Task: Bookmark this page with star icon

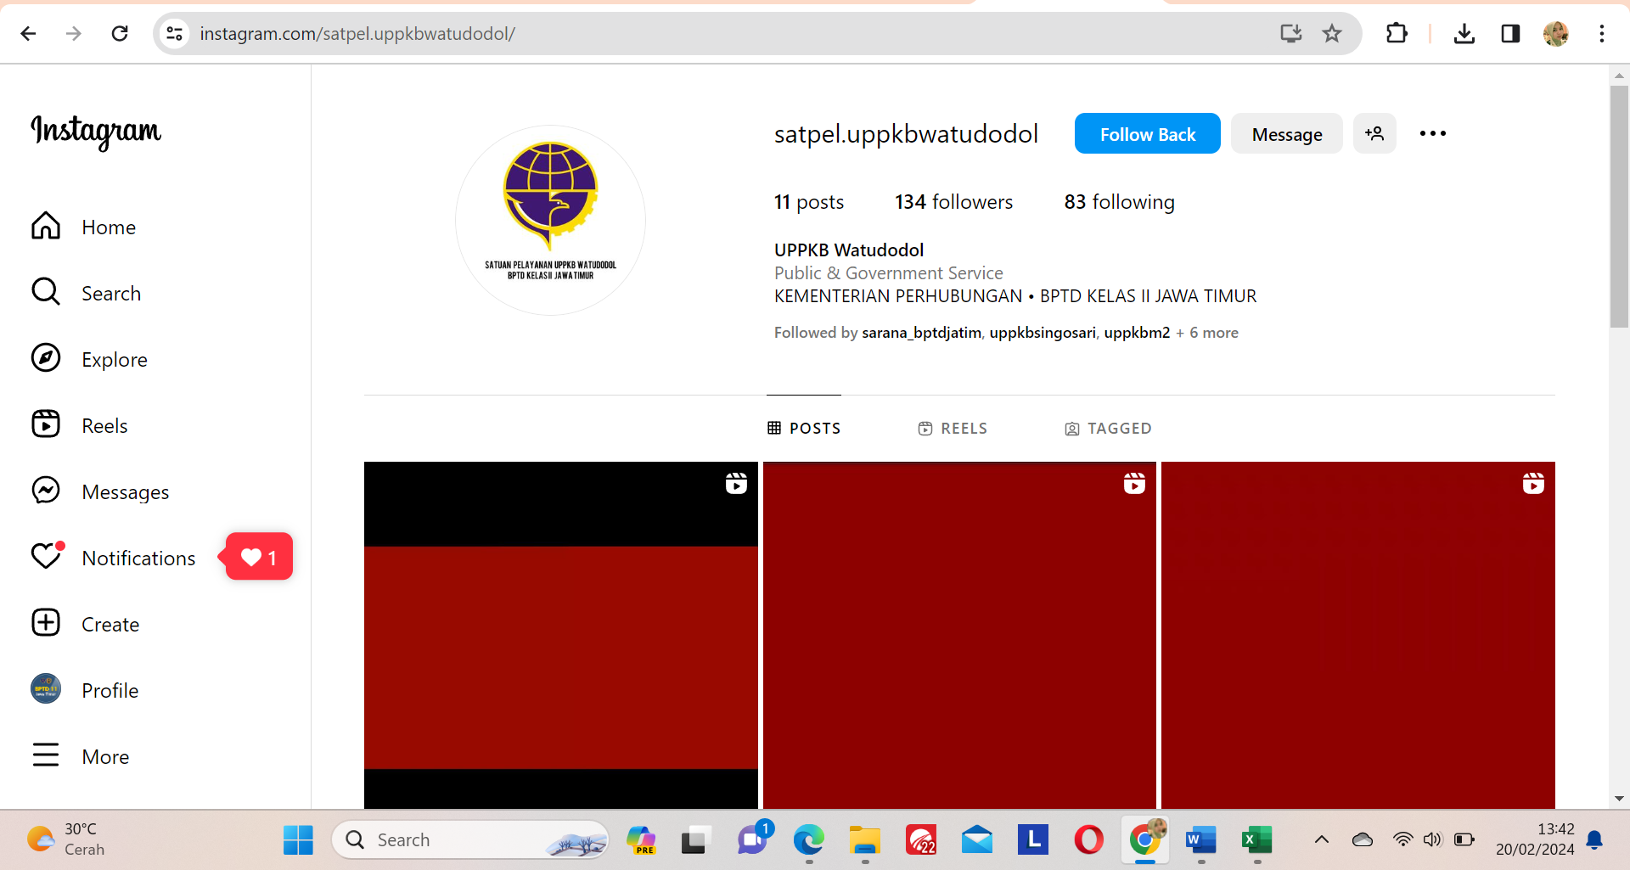Action: tap(1331, 34)
